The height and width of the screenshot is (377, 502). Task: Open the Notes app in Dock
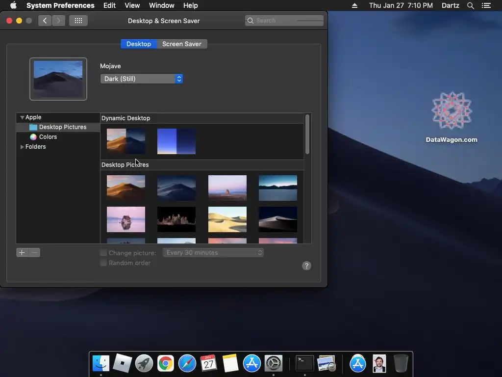[230, 364]
